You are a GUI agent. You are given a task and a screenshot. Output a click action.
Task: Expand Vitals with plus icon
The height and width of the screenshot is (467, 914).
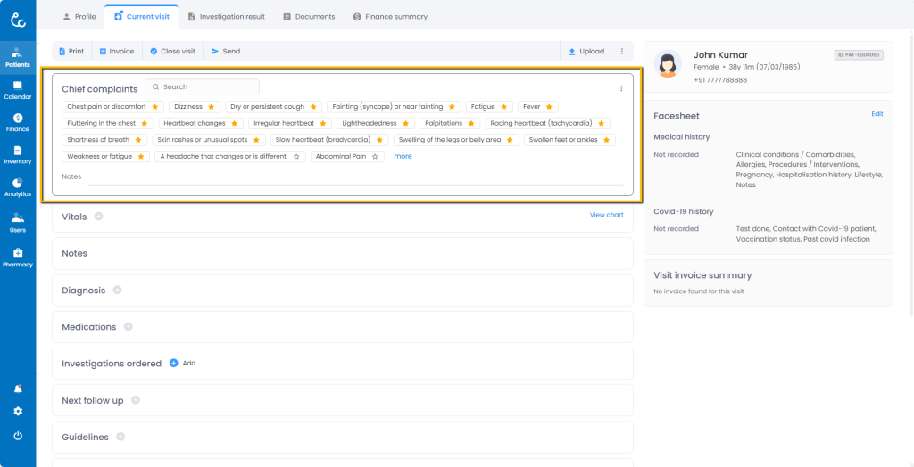click(x=98, y=217)
